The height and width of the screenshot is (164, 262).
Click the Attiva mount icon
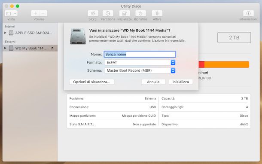tap(157, 13)
